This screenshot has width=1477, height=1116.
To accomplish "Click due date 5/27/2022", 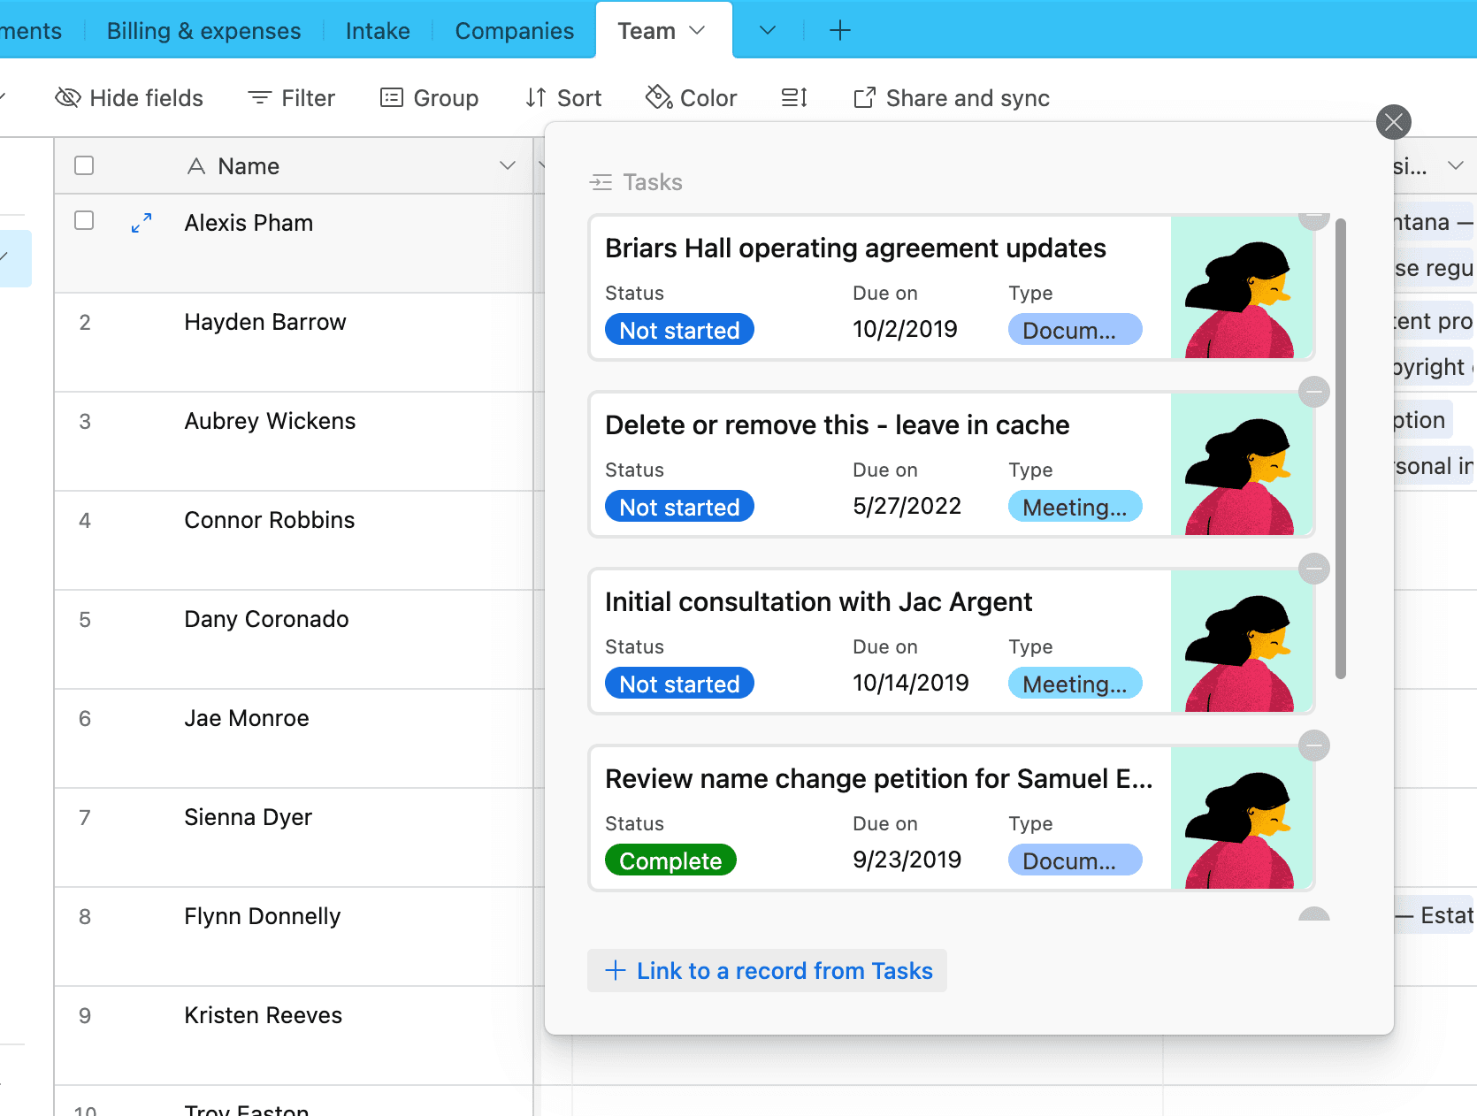I will [907, 506].
